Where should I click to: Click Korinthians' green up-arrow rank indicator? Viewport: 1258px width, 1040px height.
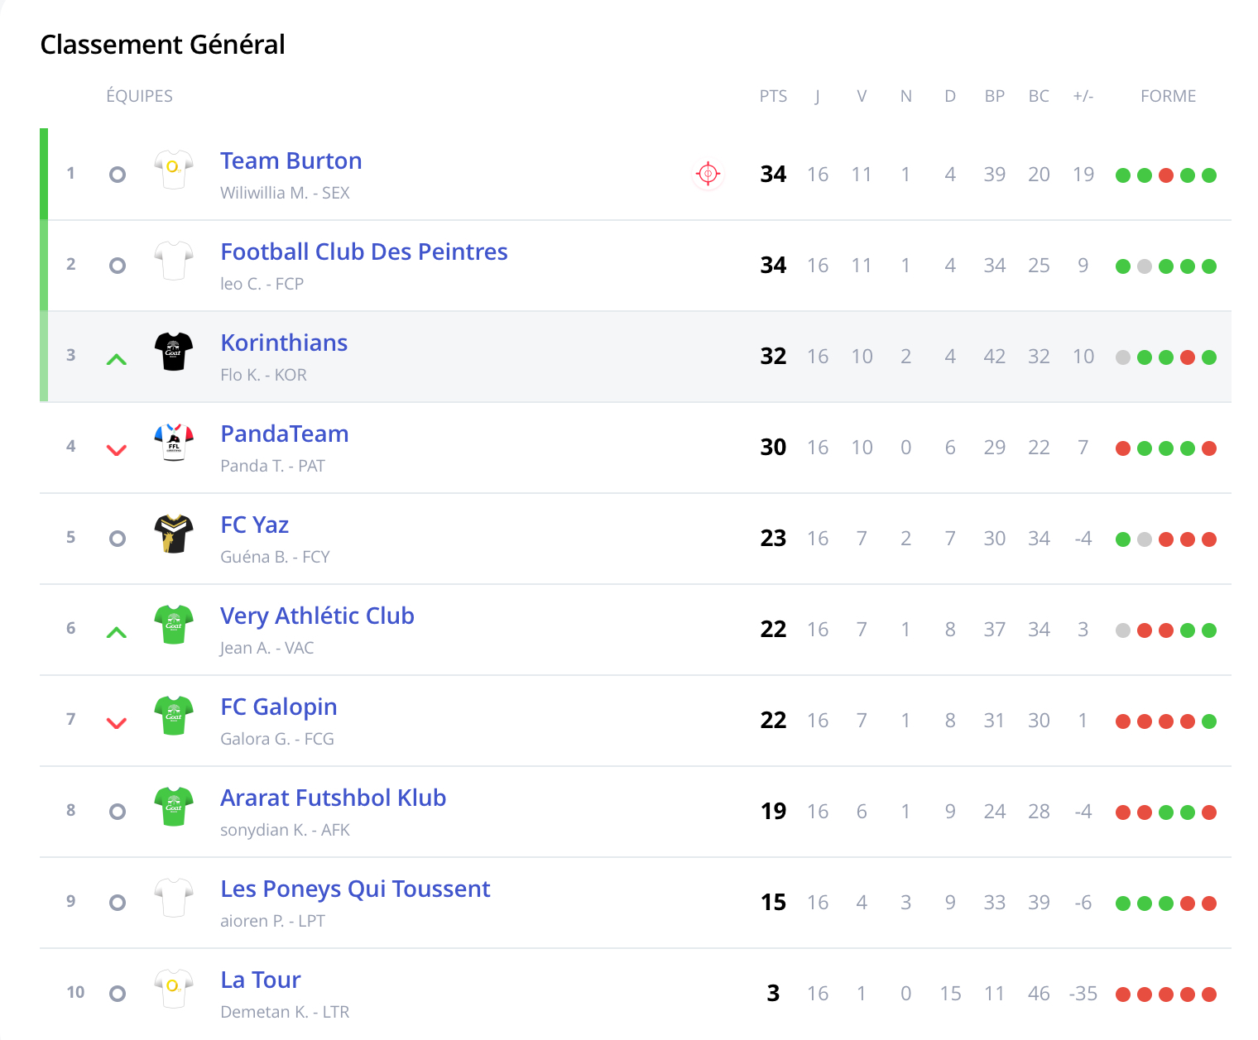tap(117, 360)
